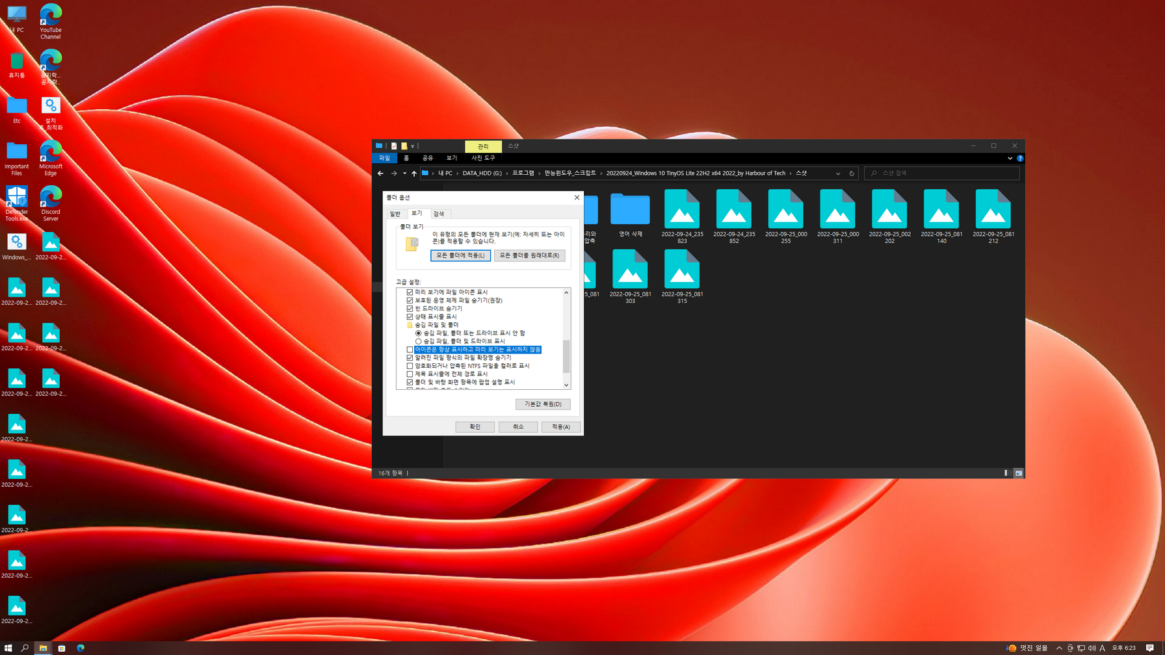Image resolution: width=1165 pixels, height=655 pixels.
Task: Click the 기본값 복원(D) button
Action: (x=543, y=404)
